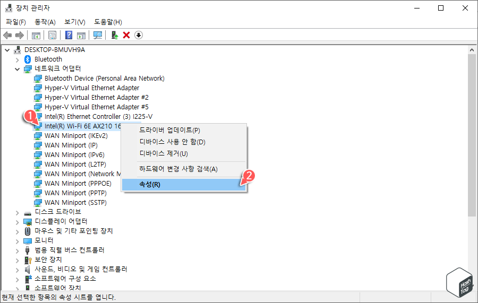This screenshot has height=303, width=478.
Task: Click the mouse device category icon
Action: point(28,231)
